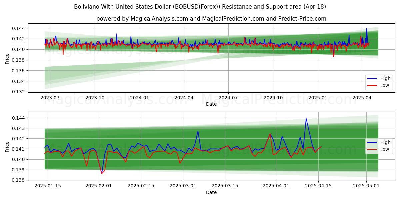Click bottom chart y-axis value 0.143

[x=19, y=128]
